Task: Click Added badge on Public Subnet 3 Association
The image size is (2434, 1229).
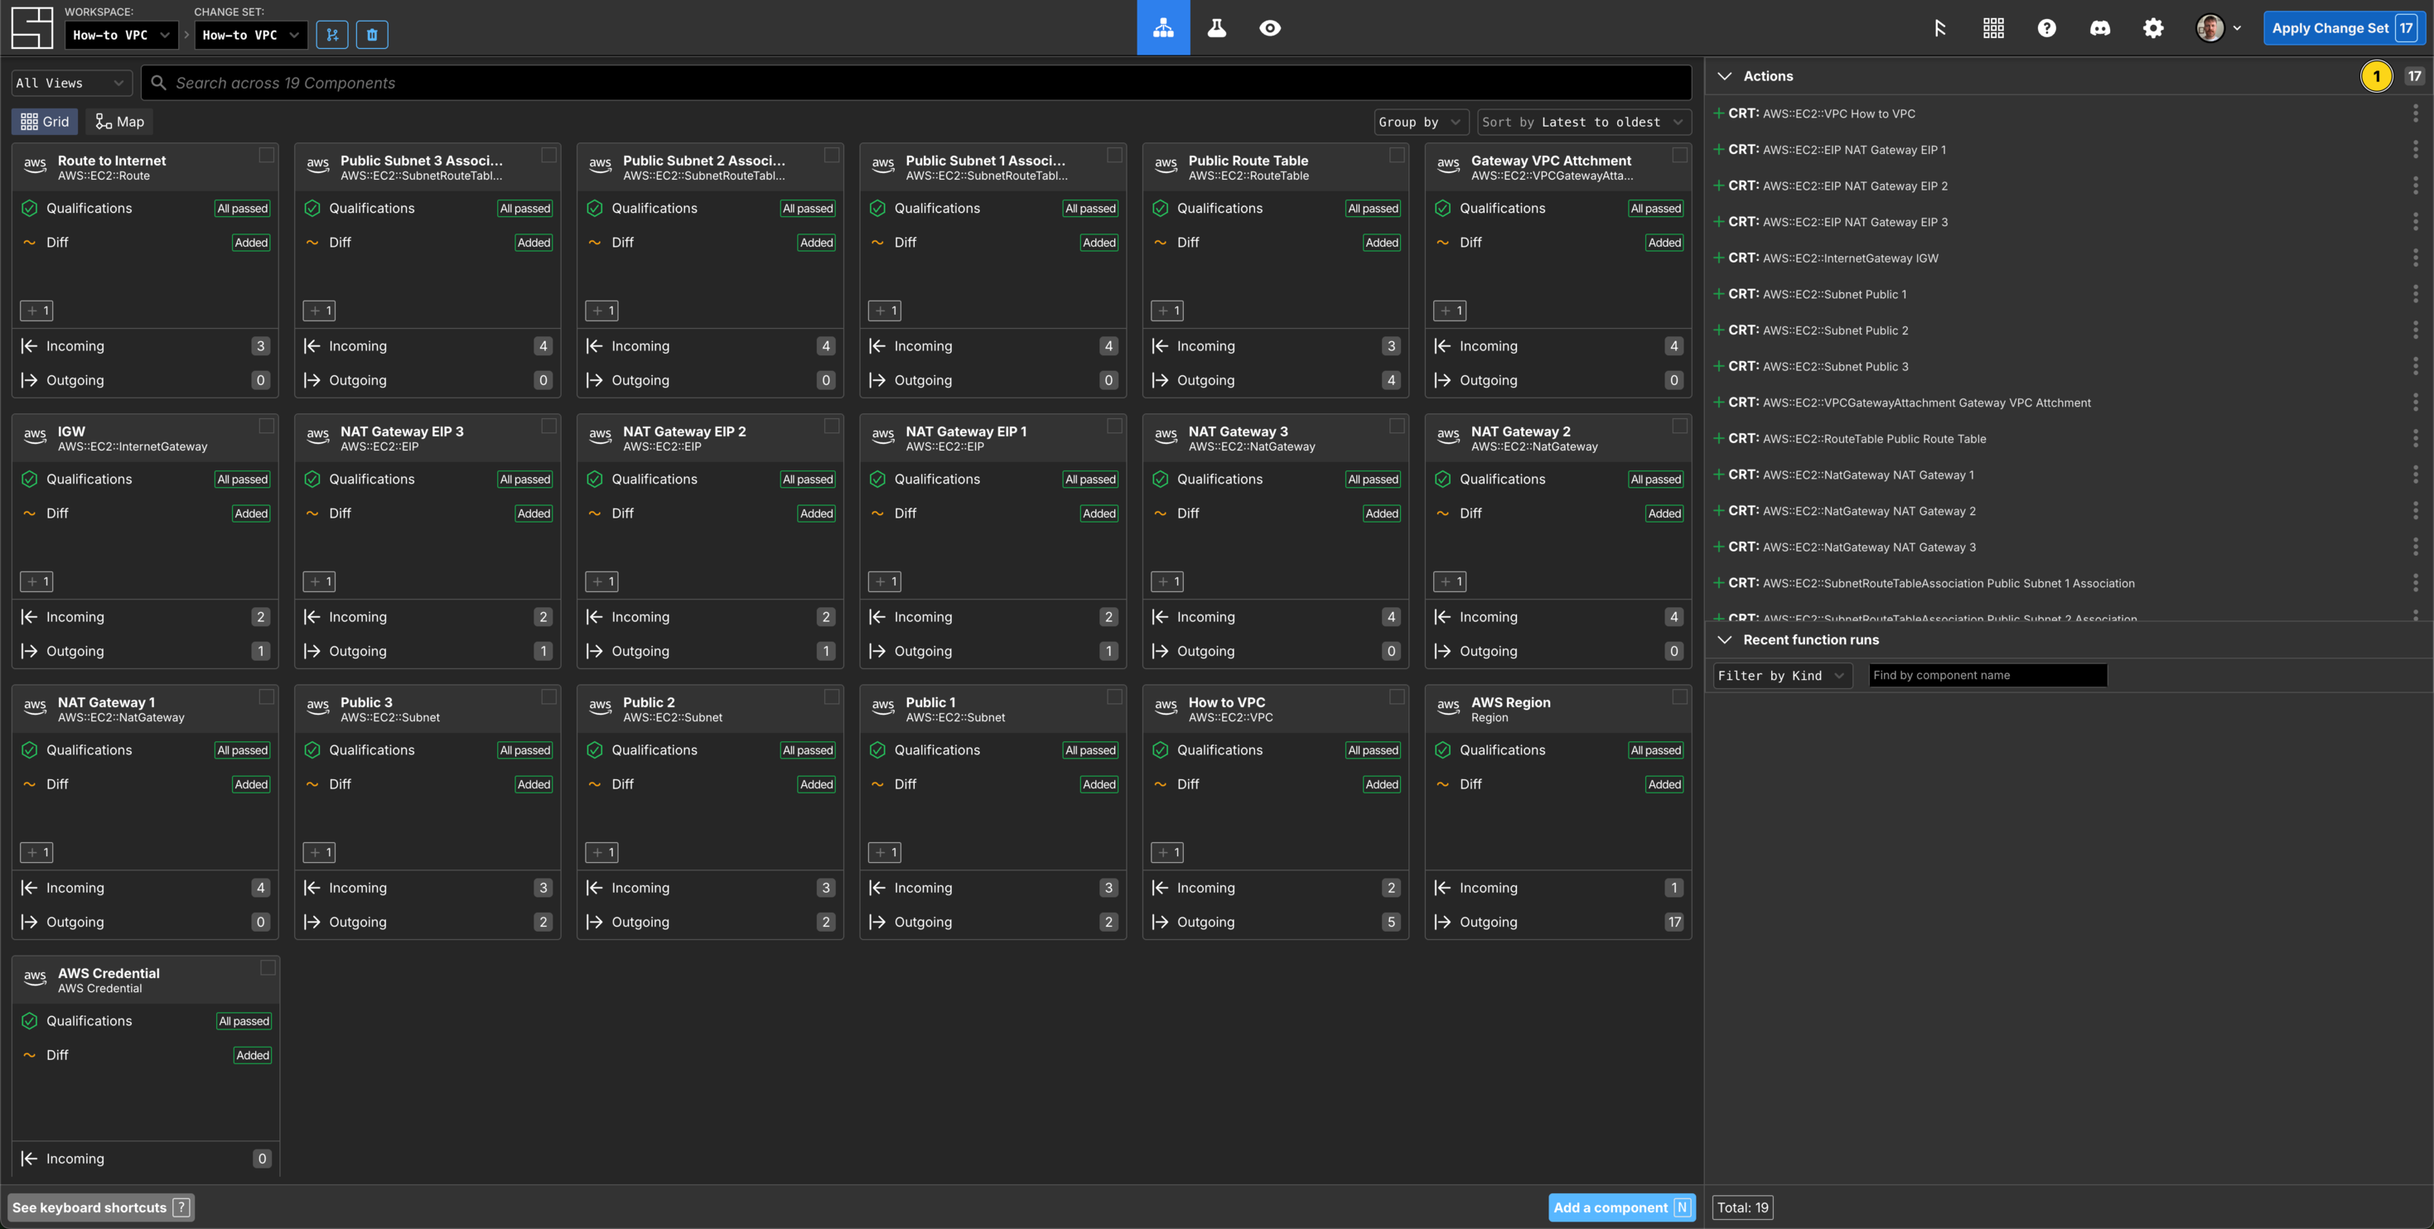Action: pos(534,243)
